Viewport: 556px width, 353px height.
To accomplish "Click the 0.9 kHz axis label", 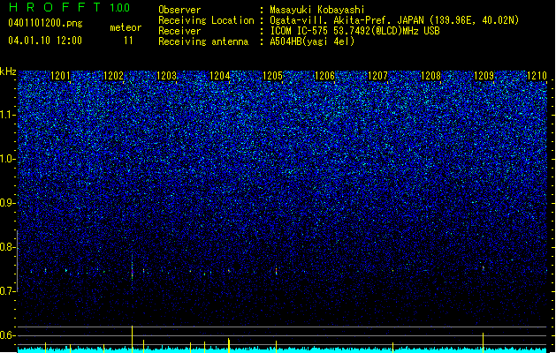I will tap(7, 203).
